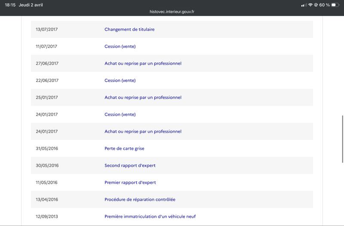Select the date 11/07/2017
Viewport: 344px width, 226px height.
(x=46, y=46)
